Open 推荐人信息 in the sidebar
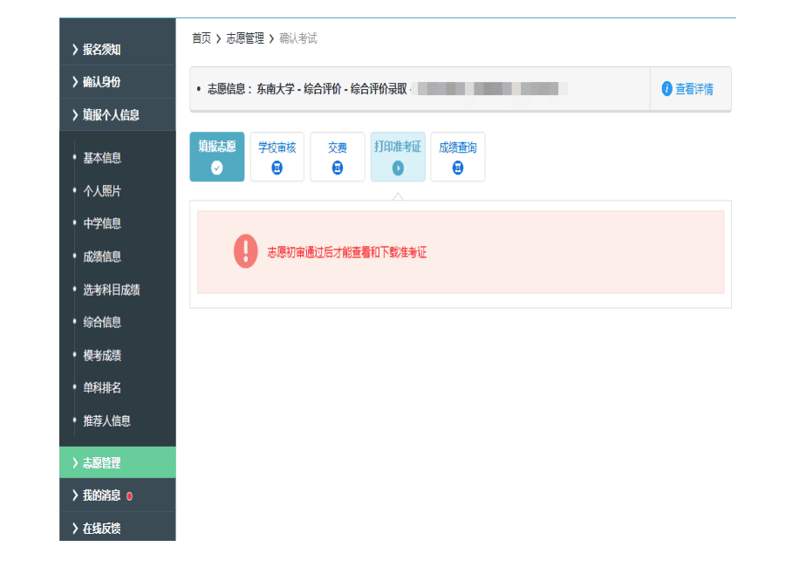Image resolution: width=799 pixels, height=567 pixels. point(106,420)
